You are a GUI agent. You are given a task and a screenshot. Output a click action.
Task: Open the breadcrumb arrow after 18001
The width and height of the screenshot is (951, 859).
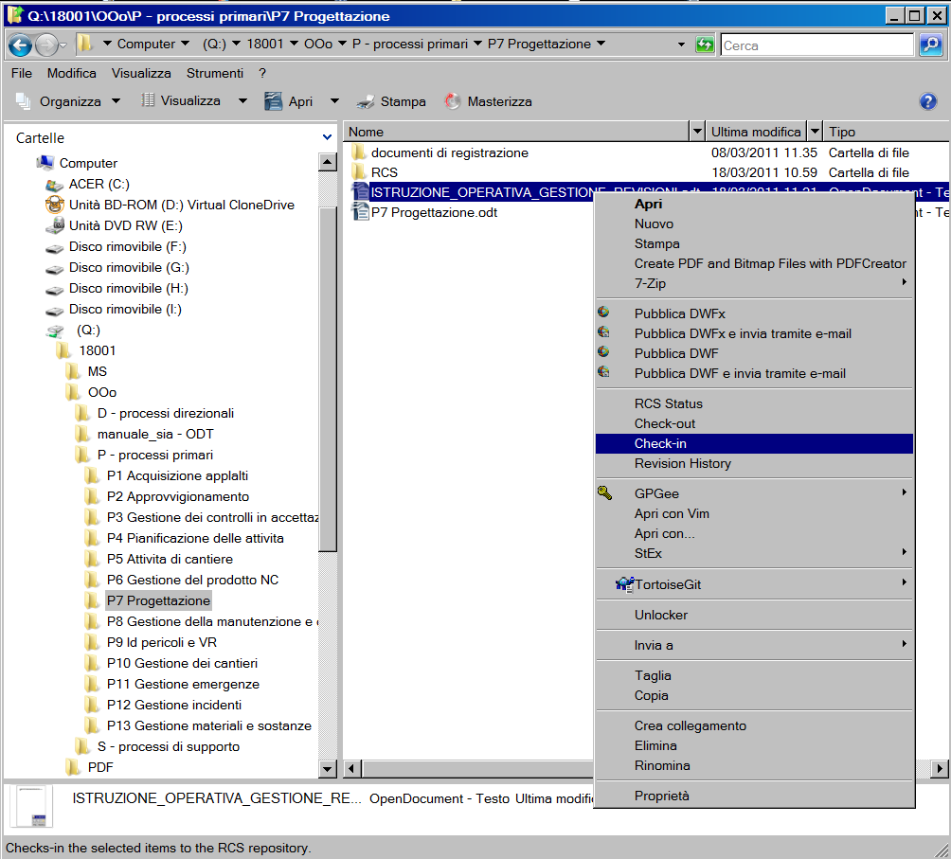tap(294, 44)
